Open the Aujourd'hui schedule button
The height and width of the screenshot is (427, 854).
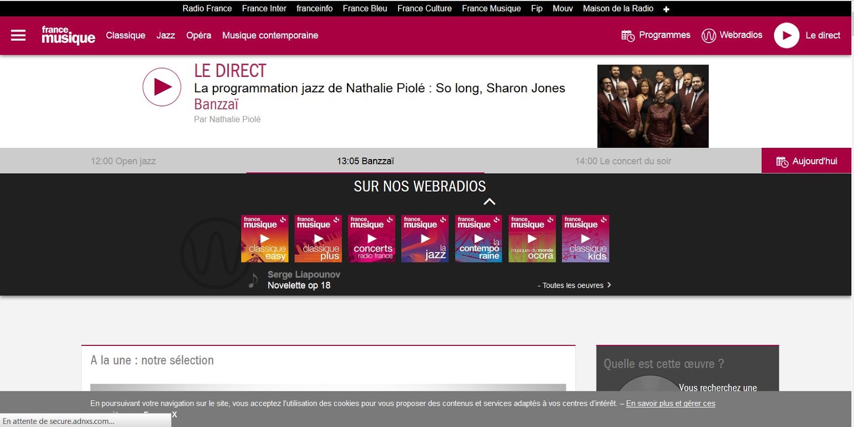click(x=806, y=161)
